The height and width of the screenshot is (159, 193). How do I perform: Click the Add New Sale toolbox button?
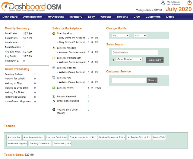pos(14,137)
